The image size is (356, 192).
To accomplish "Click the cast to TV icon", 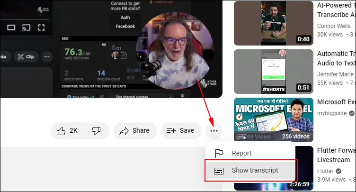I will coord(26,28).
